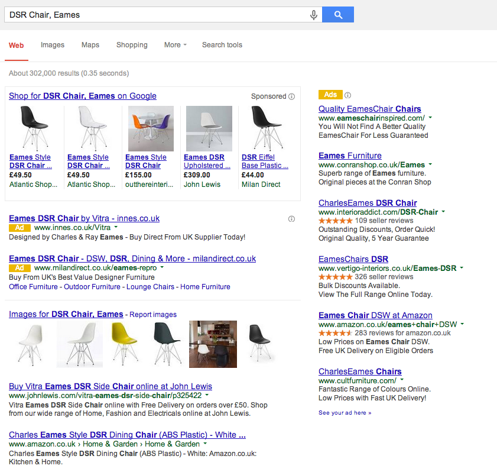Expand the arrow beside conranshop.co.uk/Eames URL
Screen dimensions: 497x472
(x=430, y=164)
